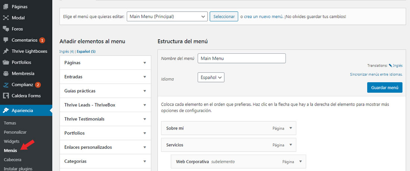Open the Idioma Español dropdown
Image resolution: width=410 pixels, height=171 pixels.
(x=211, y=77)
